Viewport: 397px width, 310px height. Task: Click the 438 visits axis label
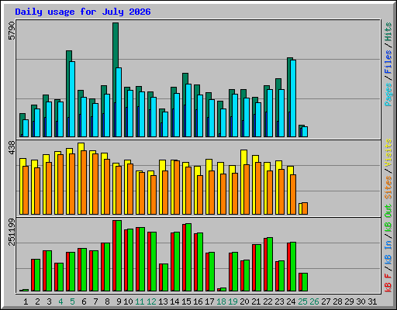[x=12, y=148]
